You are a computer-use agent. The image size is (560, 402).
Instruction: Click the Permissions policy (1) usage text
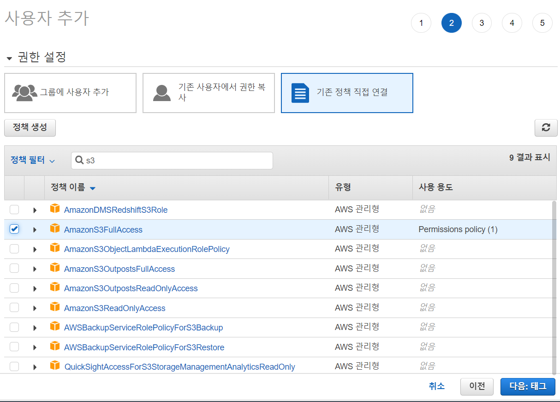click(x=458, y=229)
